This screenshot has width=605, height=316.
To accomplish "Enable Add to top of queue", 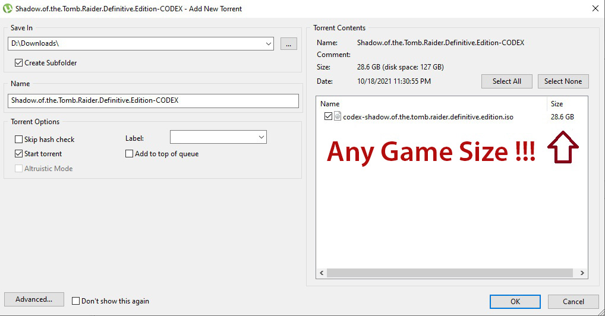I will (x=129, y=154).
